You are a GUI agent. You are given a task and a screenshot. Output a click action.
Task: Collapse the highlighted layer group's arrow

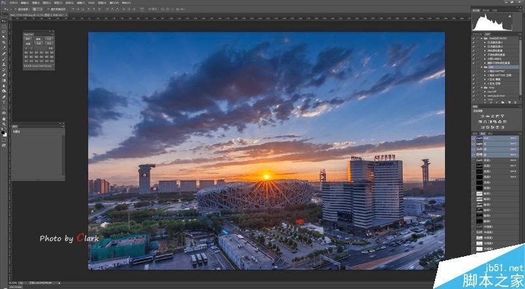click(482, 67)
